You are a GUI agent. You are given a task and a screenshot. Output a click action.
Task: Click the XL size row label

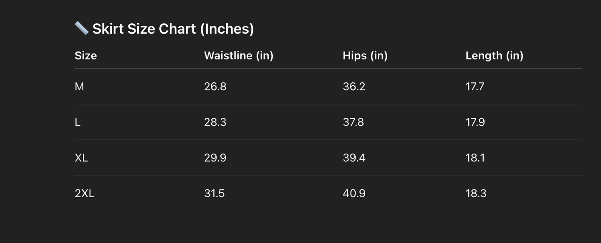pyautogui.click(x=82, y=158)
